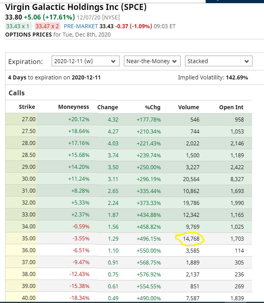
Task: Select the Virgin Galactic Holdings Inc (SPCE) title
Action: 76,7
